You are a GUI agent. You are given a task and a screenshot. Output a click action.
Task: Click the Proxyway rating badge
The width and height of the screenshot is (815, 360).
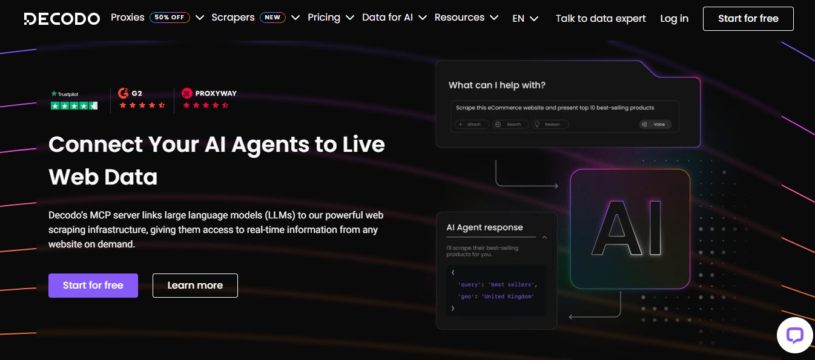pyautogui.click(x=208, y=100)
